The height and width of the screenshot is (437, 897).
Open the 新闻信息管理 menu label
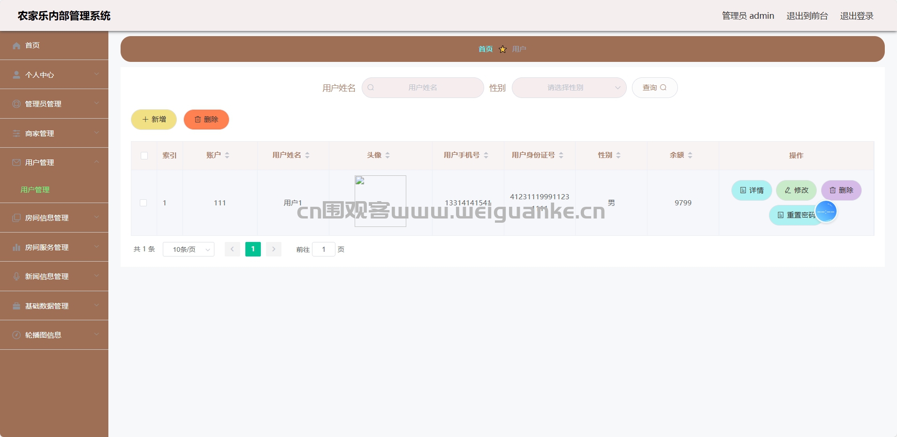pyautogui.click(x=47, y=277)
